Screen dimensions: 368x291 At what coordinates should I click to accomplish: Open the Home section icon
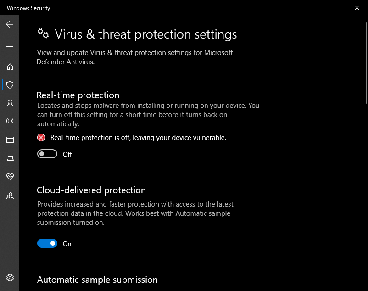pyautogui.click(x=10, y=67)
